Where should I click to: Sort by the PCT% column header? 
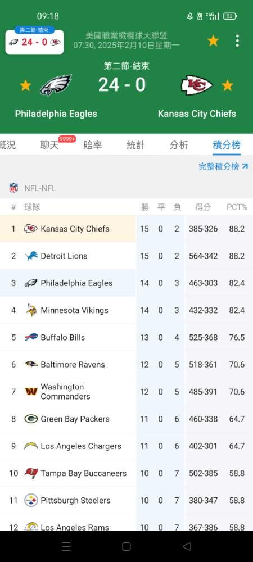[237, 207]
